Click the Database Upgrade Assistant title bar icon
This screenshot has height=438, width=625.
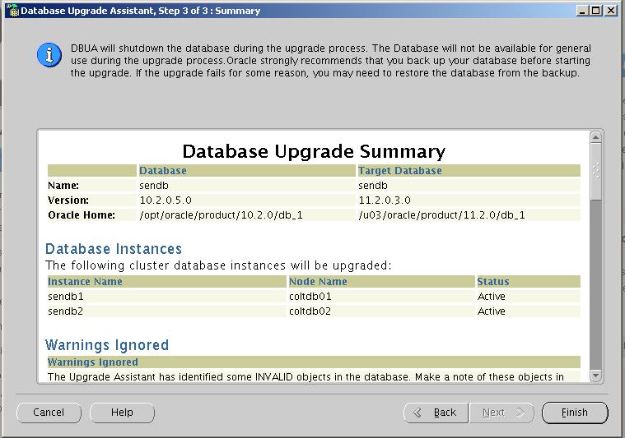12,11
